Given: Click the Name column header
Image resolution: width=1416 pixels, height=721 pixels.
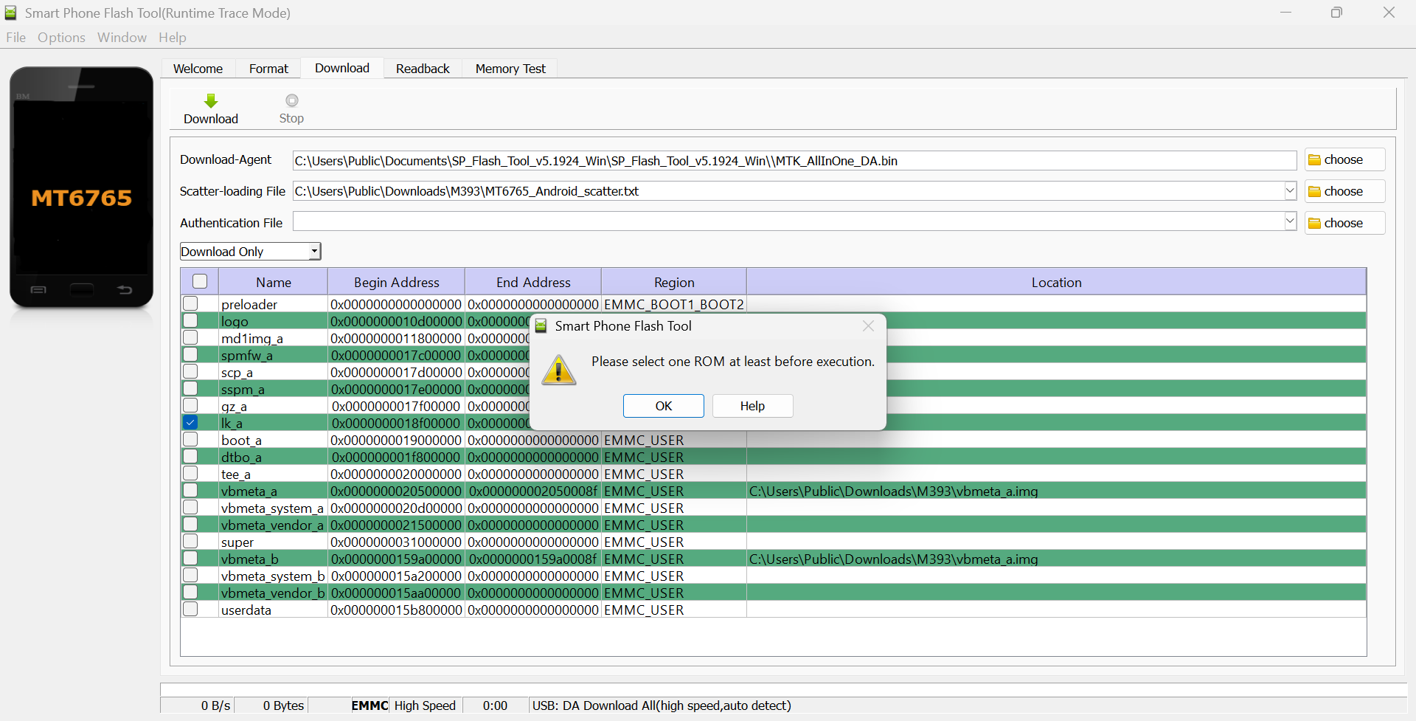Looking at the screenshot, I should (x=274, y=282).
